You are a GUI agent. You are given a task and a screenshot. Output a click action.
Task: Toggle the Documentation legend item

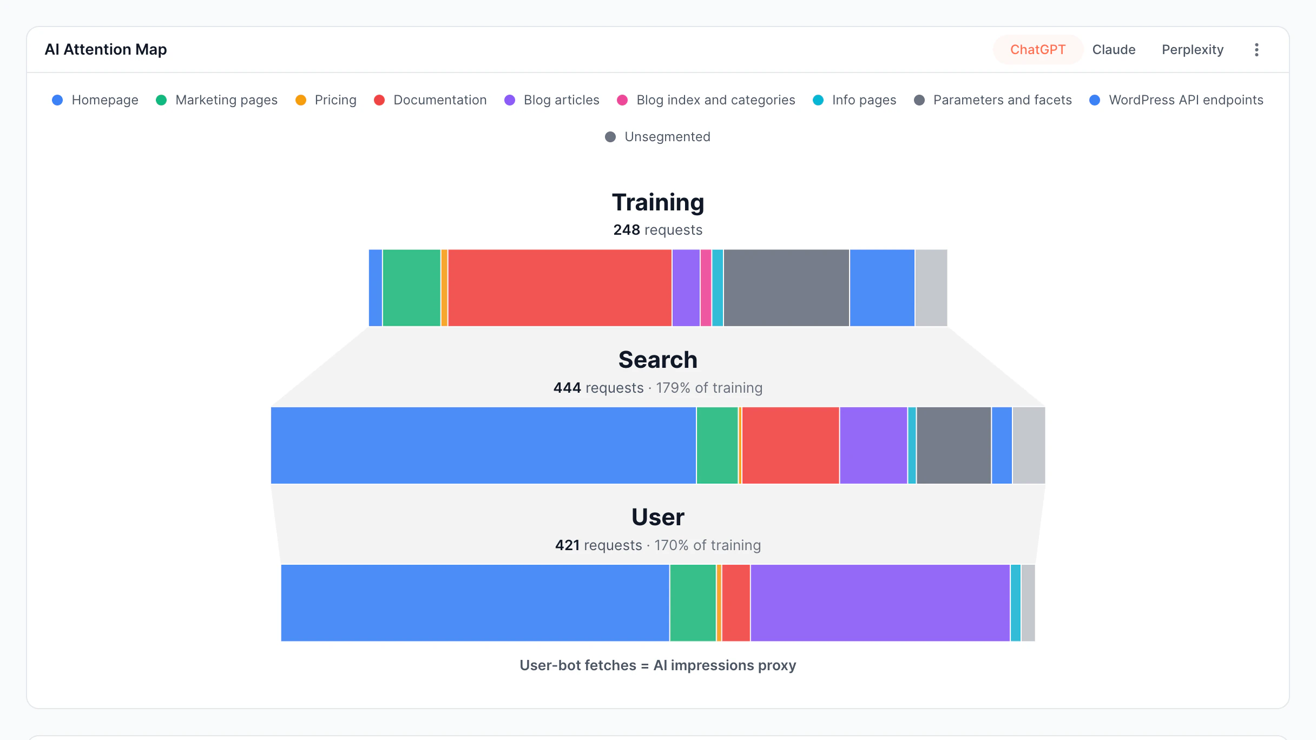(x=430, y=100)
